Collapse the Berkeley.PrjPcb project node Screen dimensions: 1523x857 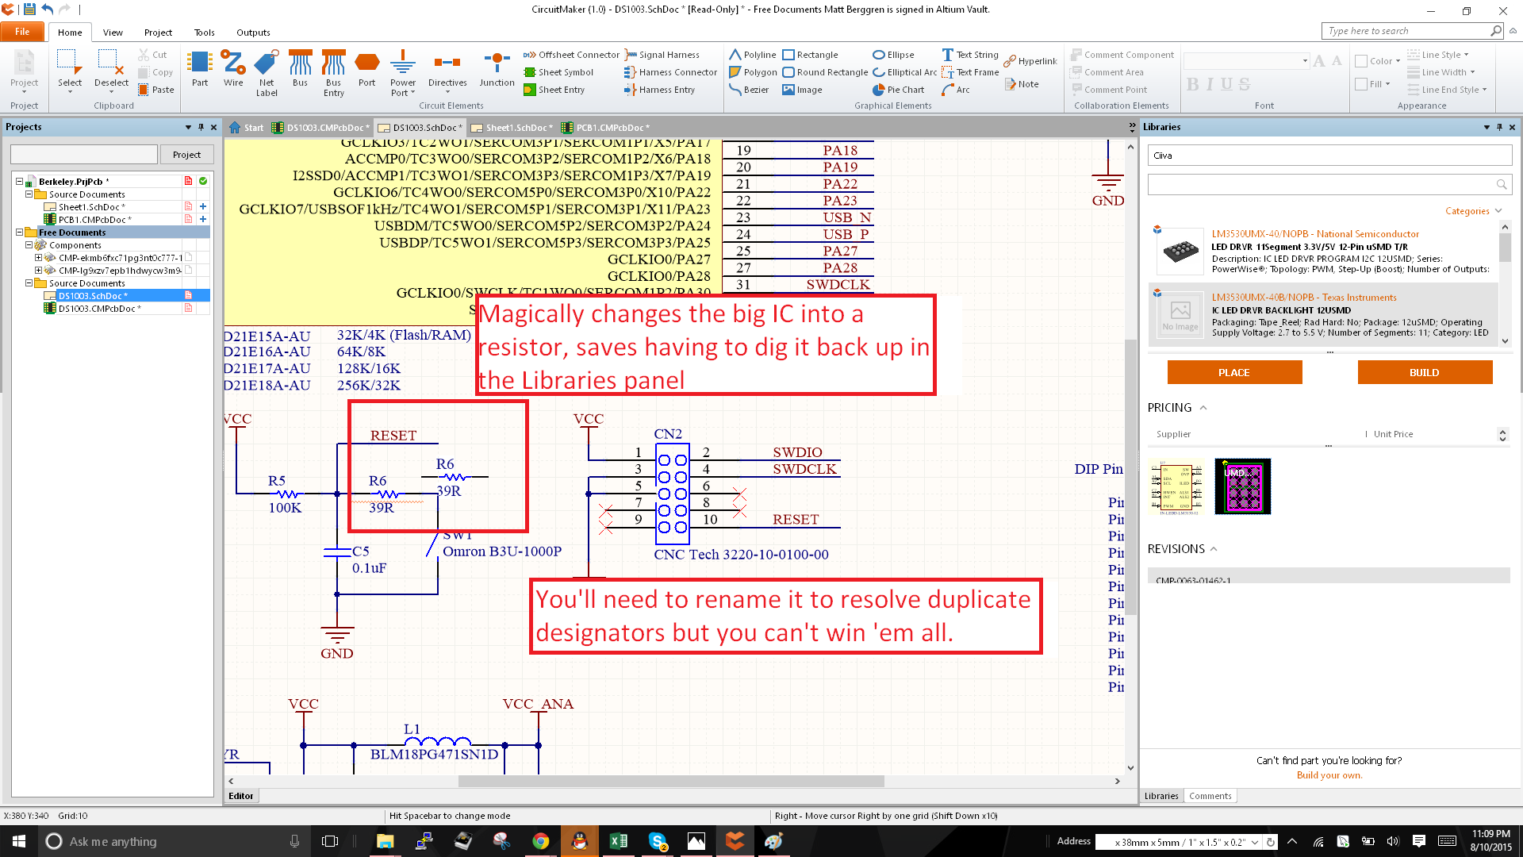pos(19,182)
